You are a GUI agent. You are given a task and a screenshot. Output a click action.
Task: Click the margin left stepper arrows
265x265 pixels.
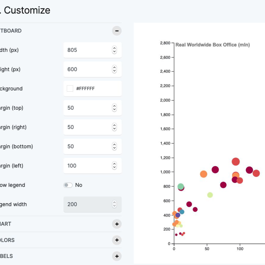[x=114, y=165]
